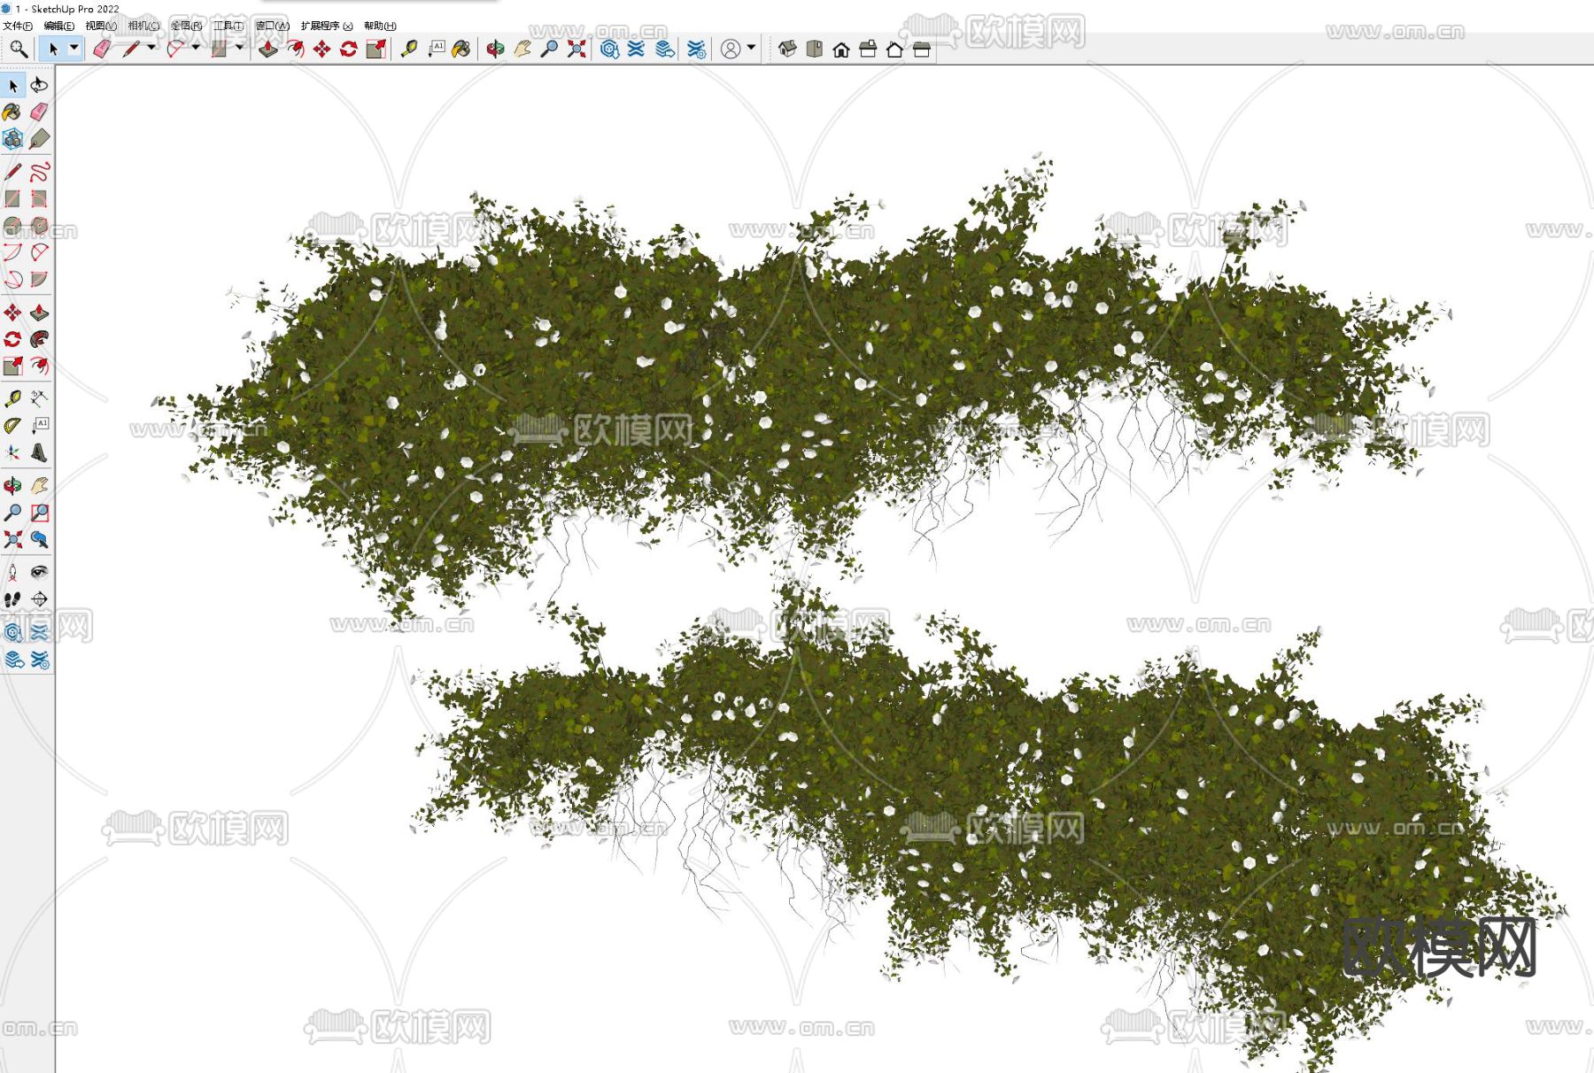Select the Polygon tool
Screen dimensions: 1594x1073
39,225
